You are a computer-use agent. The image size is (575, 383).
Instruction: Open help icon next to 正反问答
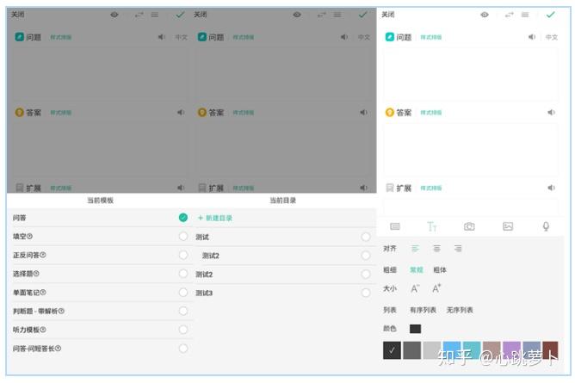click(43, 255)
